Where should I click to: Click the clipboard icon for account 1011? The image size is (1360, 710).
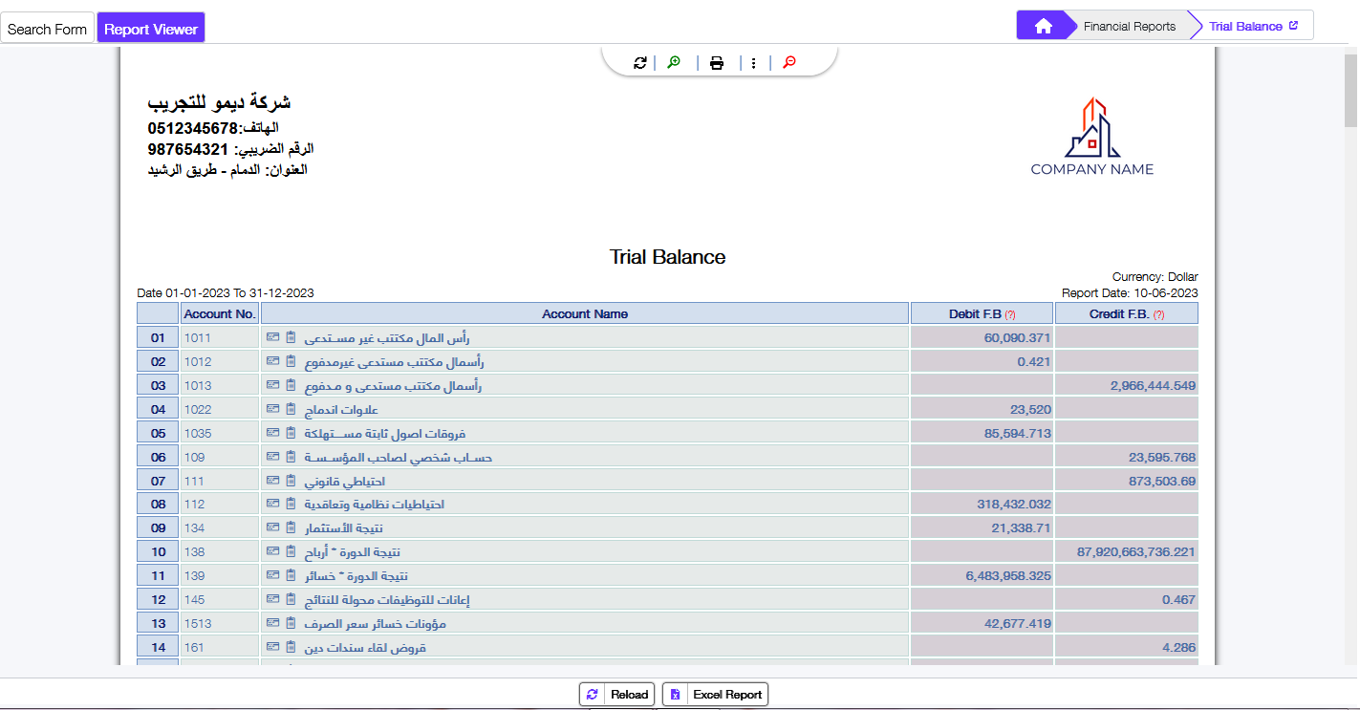291,337
